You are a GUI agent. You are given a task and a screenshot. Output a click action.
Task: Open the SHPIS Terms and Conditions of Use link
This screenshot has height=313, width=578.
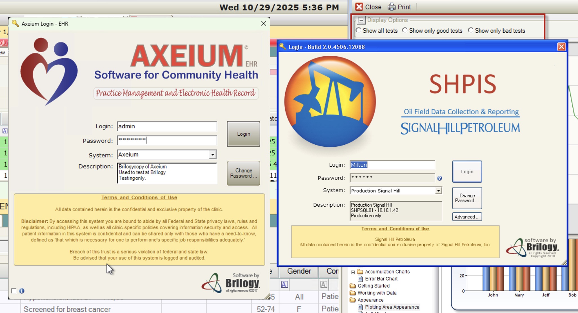[x=395, y=229]
